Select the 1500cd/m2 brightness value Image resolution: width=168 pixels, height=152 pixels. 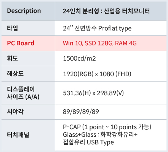[79, 58]
